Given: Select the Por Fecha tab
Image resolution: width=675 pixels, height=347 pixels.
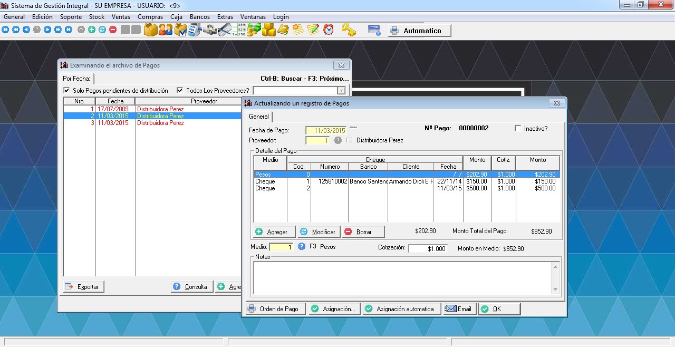Looking at the screenshot, I should click(x=76, y=79).
